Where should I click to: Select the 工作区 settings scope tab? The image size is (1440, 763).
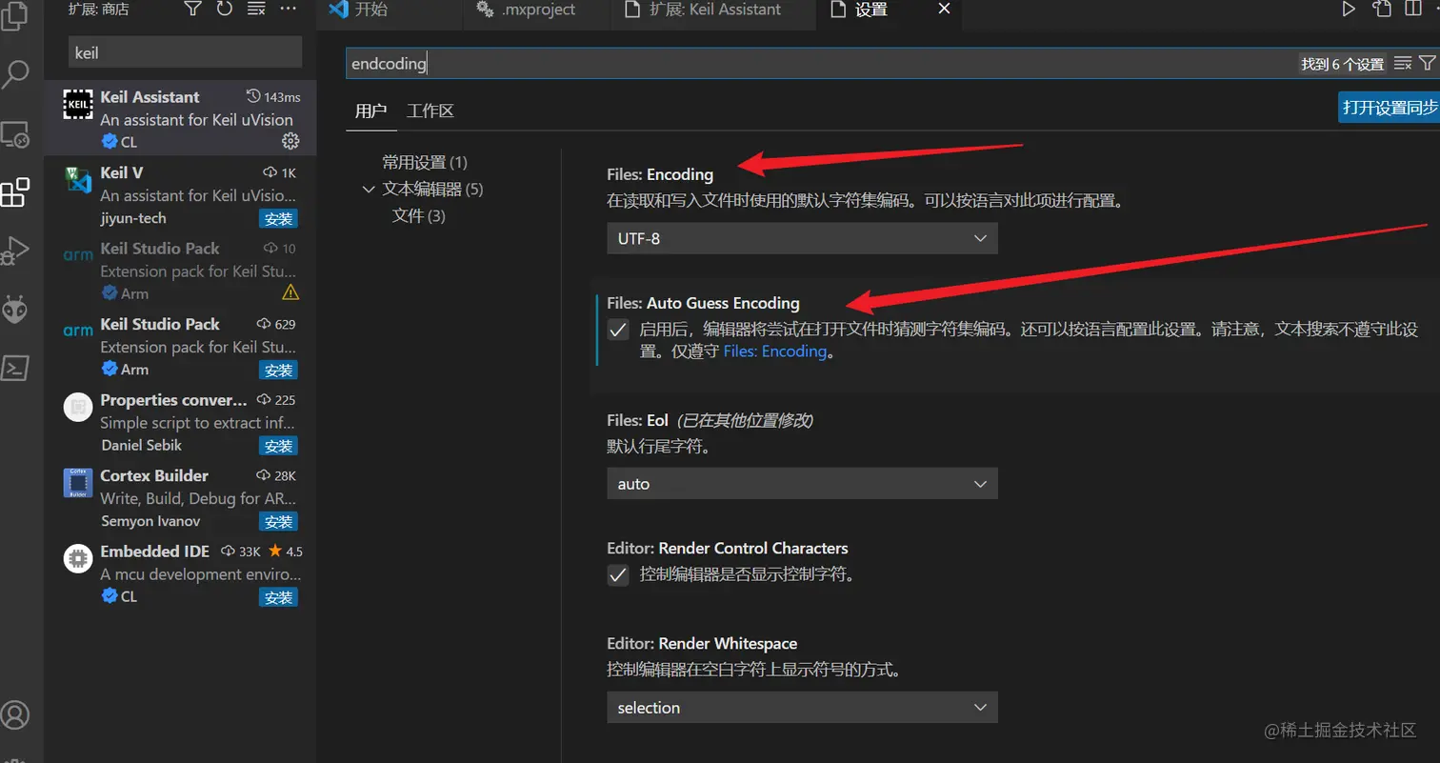(x=430, y=110)
